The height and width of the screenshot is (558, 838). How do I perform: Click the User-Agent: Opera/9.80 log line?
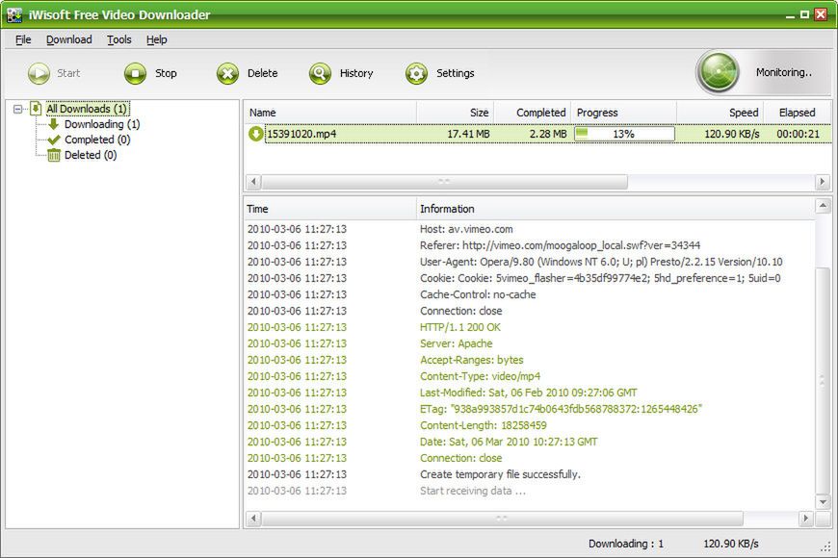point(601,262)
